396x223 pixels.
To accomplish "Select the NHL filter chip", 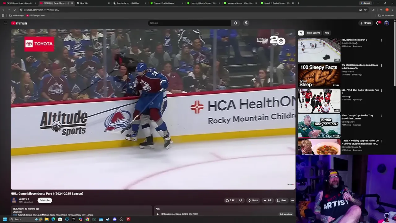I will tap(327, 33).
